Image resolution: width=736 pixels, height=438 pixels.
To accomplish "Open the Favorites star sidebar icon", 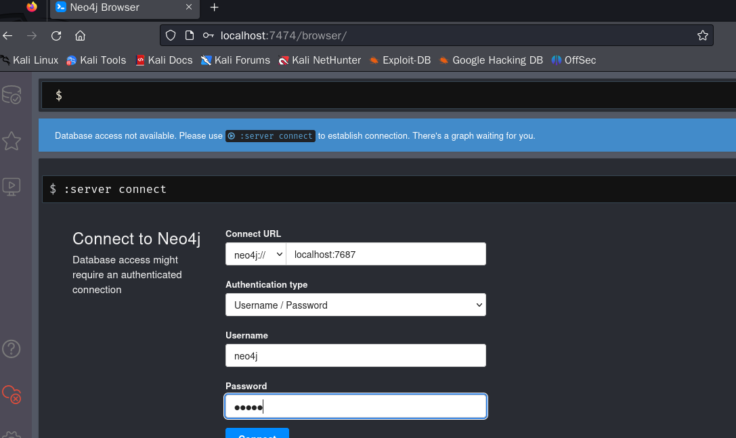I will (12, 141).
